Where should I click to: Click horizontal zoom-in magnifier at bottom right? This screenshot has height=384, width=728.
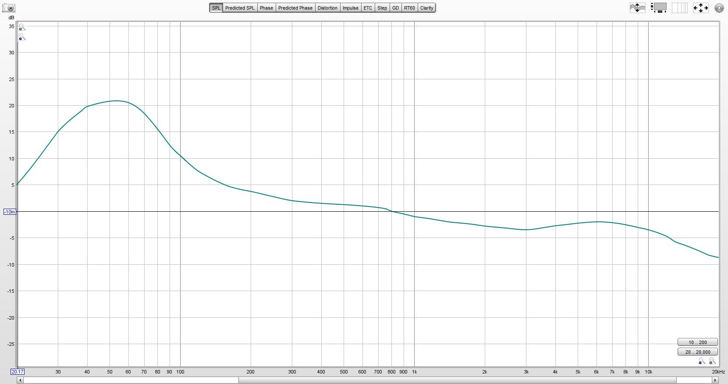click(712, 361)
